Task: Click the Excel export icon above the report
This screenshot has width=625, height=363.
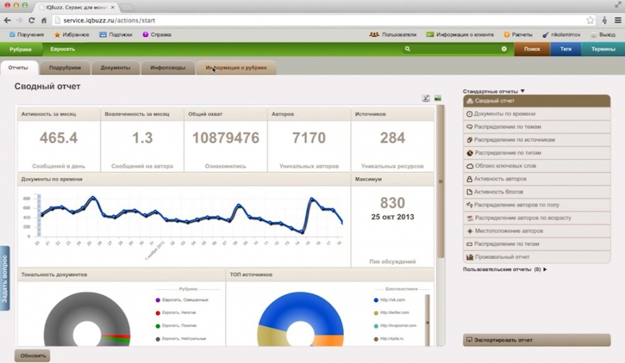Action: [426, 98]
